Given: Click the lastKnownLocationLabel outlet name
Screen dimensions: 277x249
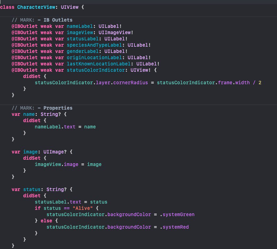Looking at the screenshot, I should coord(99,64).
